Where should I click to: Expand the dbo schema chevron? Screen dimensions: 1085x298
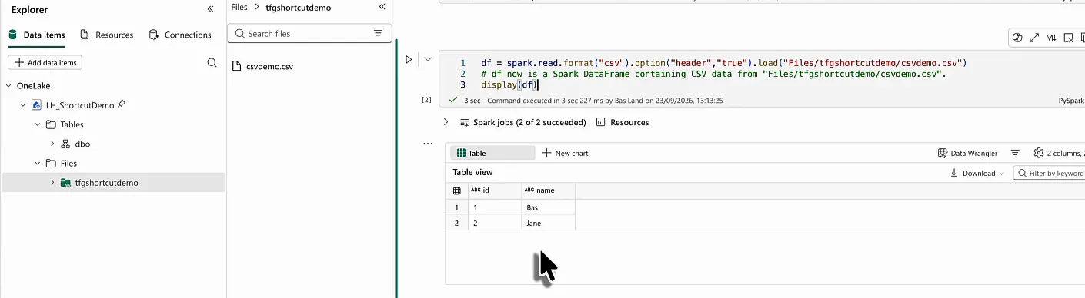coord(52,144)
